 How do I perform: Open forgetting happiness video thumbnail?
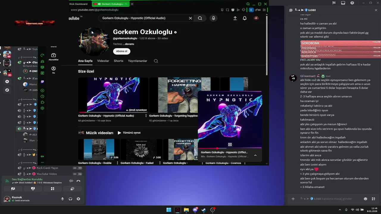(184, 95)
